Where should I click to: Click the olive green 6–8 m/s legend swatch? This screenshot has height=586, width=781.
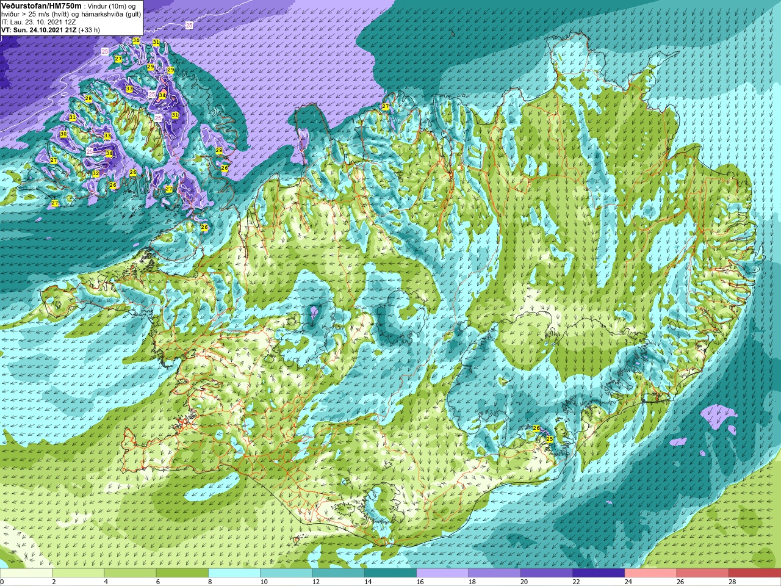tap(182, 573)
